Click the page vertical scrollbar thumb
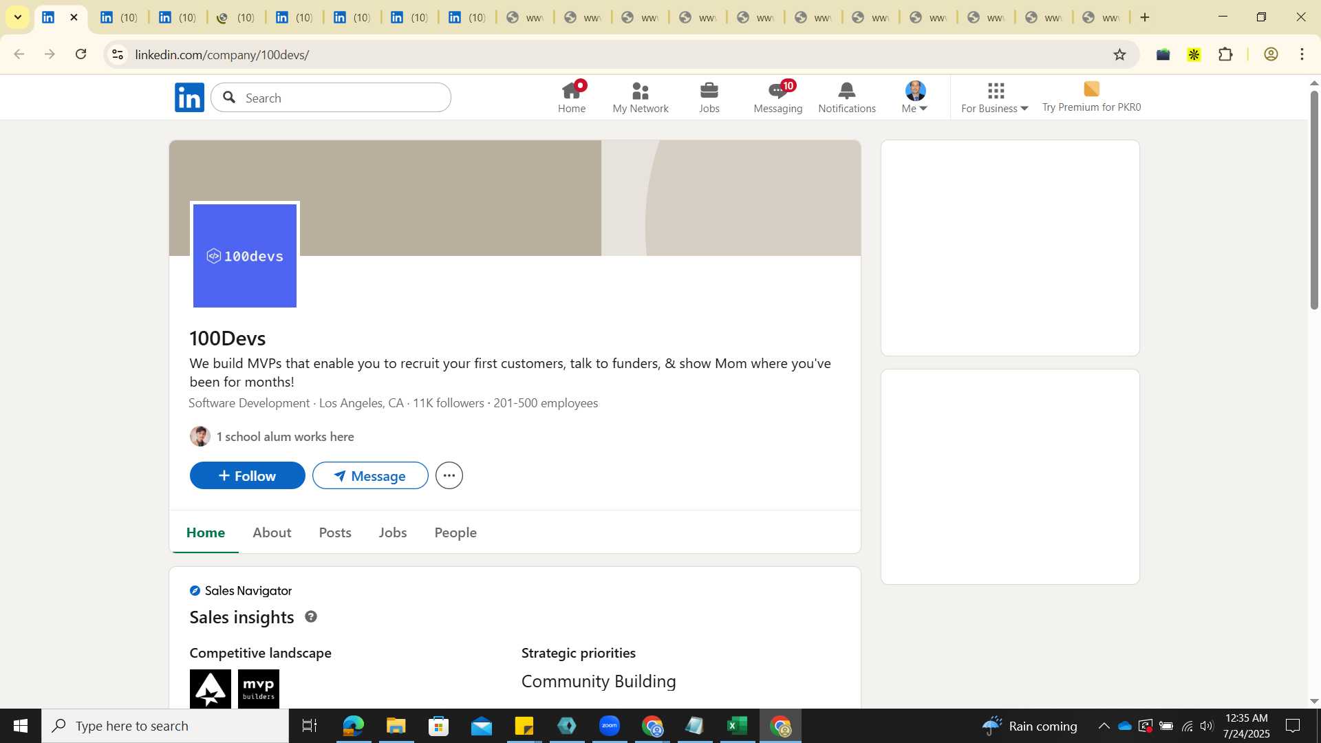 tap(1314, 200)
